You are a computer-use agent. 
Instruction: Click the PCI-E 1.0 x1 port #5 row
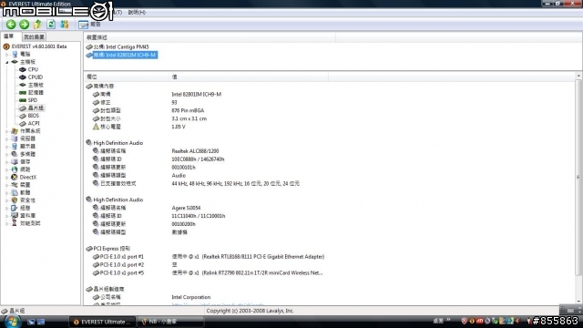pos(208,273)
